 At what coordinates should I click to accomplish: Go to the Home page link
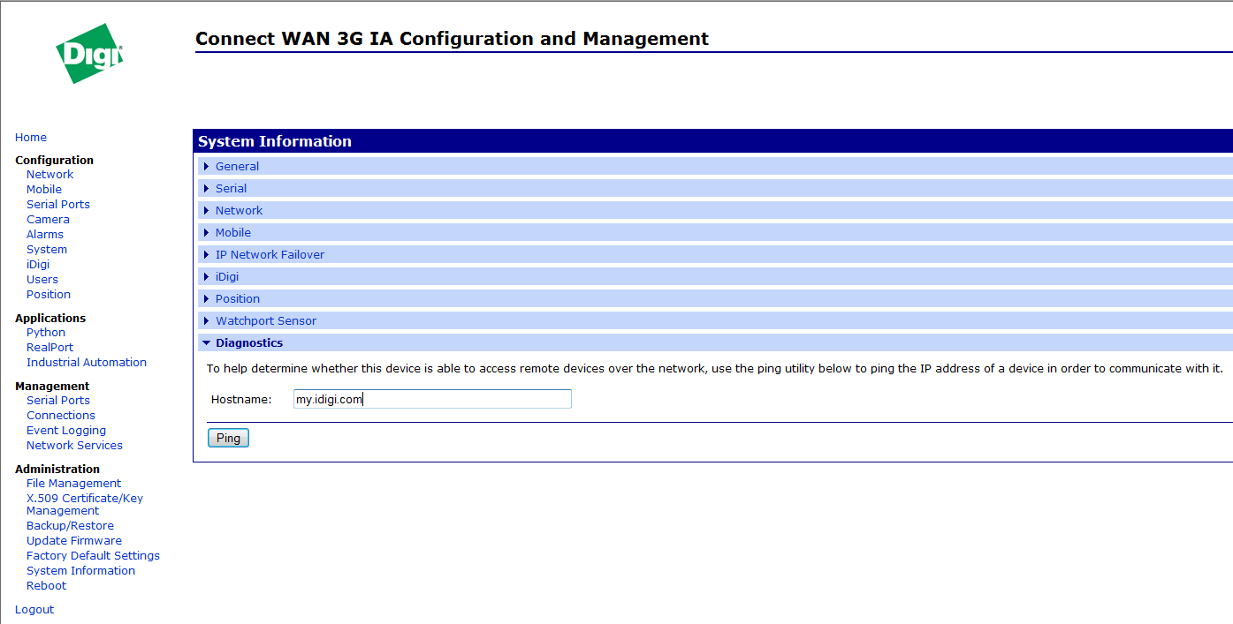(31, 138)
